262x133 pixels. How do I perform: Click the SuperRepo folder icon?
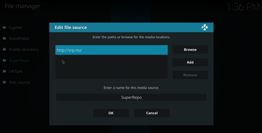[4, 60]
